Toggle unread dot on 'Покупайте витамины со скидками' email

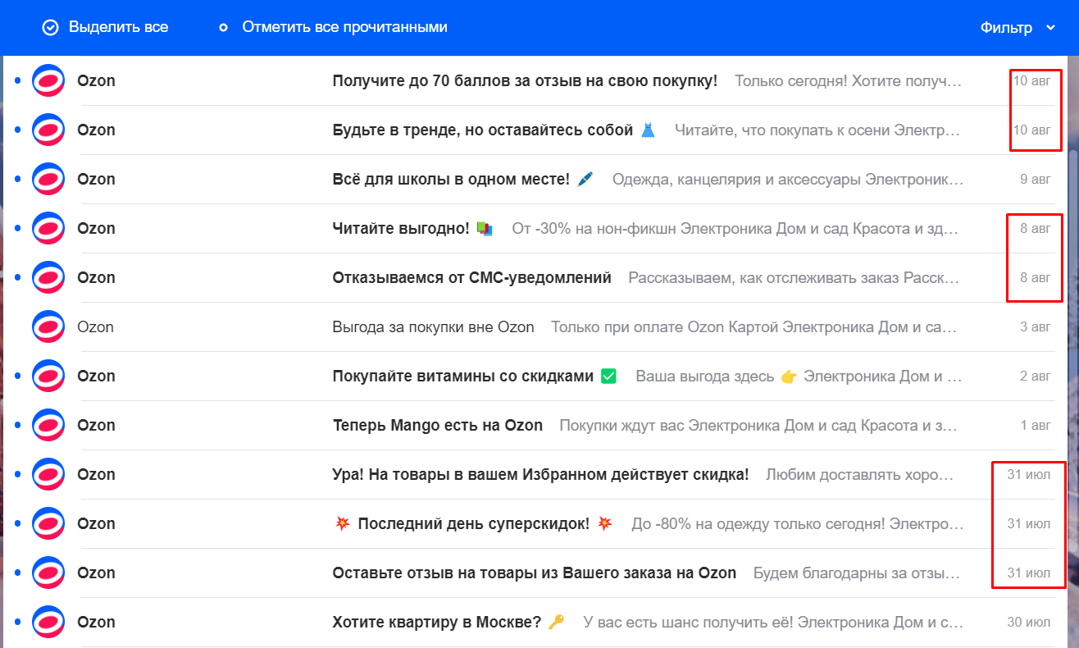click(18, 376)
